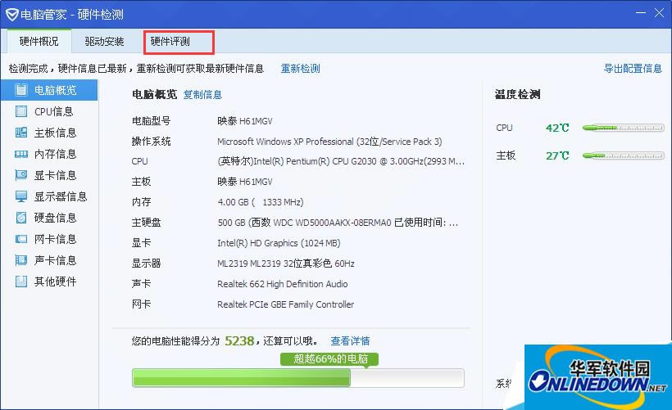Click the Intel(R) HD Graphics value
Viewport: 672px width, 410px height.
tap(279, 243)
